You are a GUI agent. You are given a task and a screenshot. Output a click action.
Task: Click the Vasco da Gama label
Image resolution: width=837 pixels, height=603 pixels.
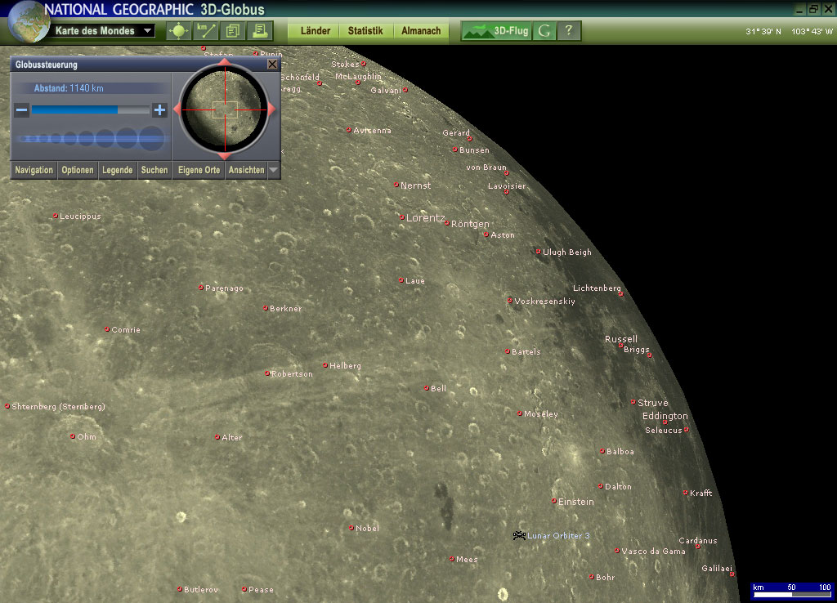[x=653, y=552]
